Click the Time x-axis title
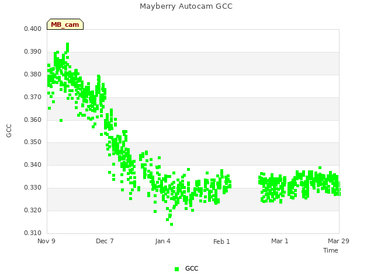Image resolution: width=374 pixels, height=280 pixels. (331, 250)
